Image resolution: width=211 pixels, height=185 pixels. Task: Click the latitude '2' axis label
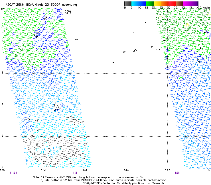(2, 135)
